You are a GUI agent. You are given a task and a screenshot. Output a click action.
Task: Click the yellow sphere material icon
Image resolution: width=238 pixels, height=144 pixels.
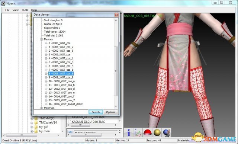[x=157, y=132]
